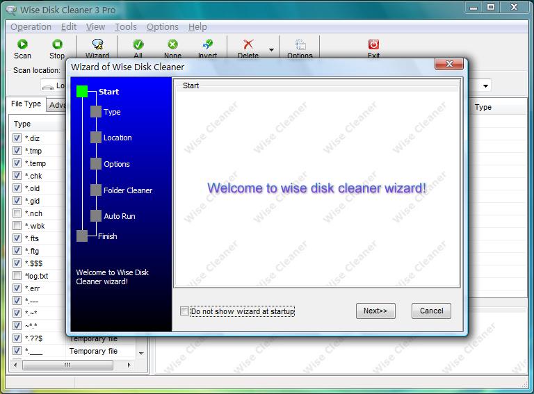534x394 pixels.
Task: Open the Options toolbar icon
Action: tap(300, 44)
